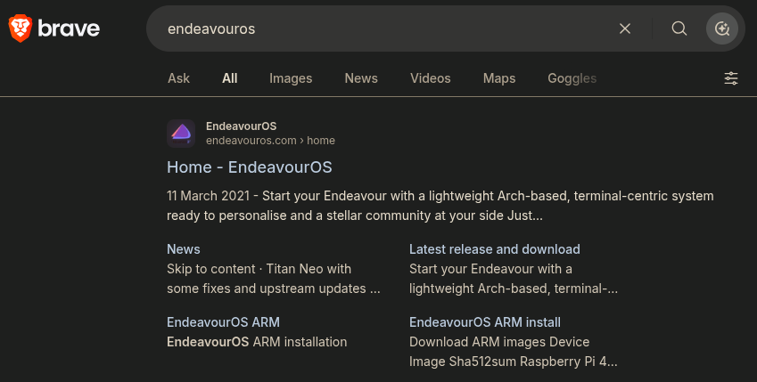Open Latest release and download link

(494, 249)
